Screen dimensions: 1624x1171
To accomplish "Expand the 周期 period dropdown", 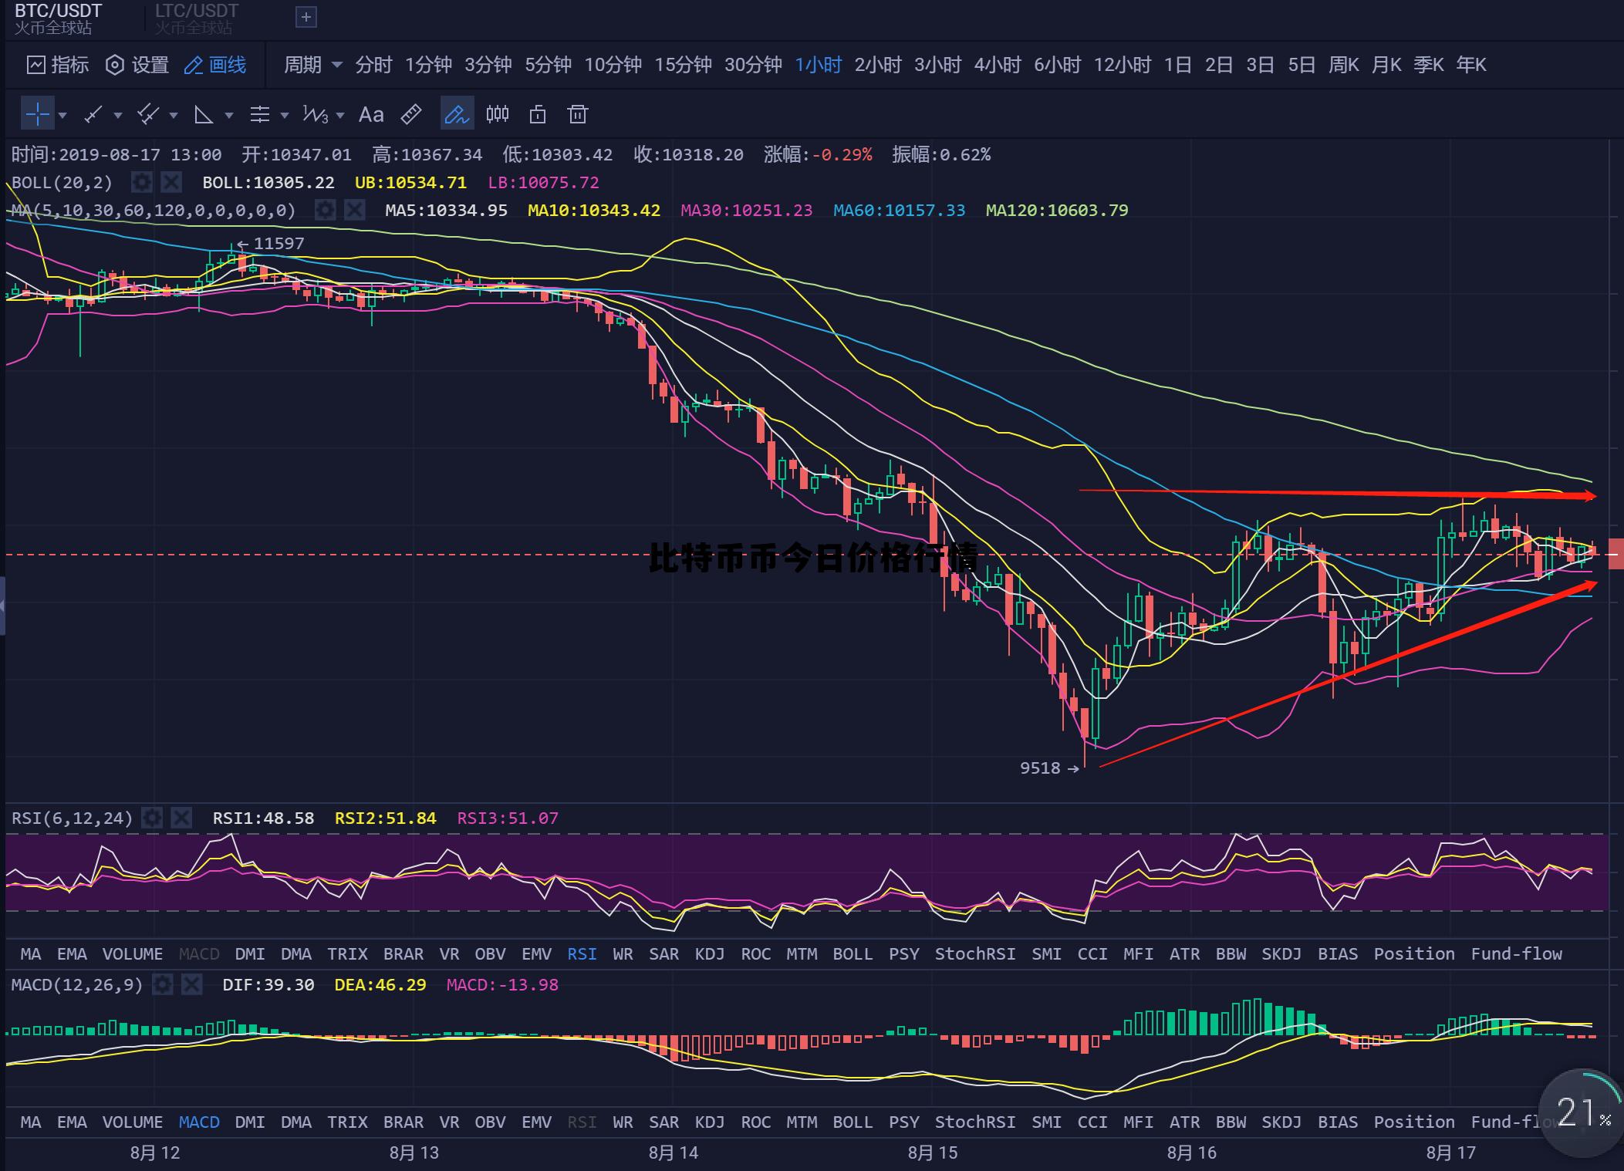I will click(x=313, y=65).
